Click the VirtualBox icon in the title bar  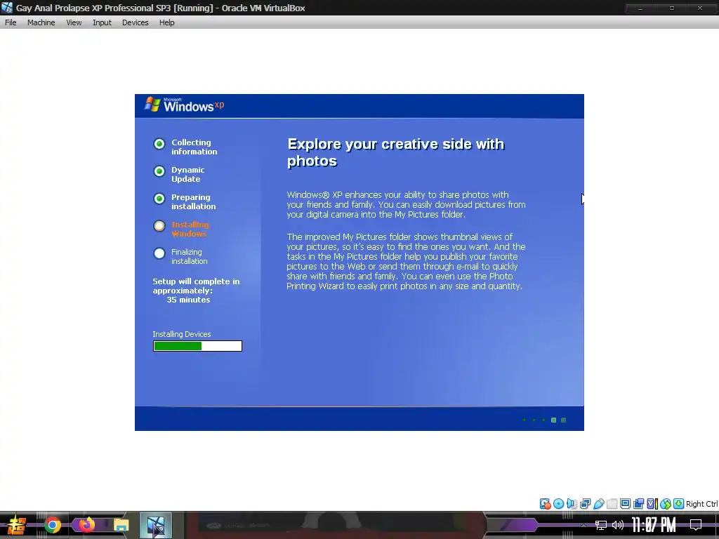coord(7,8)
